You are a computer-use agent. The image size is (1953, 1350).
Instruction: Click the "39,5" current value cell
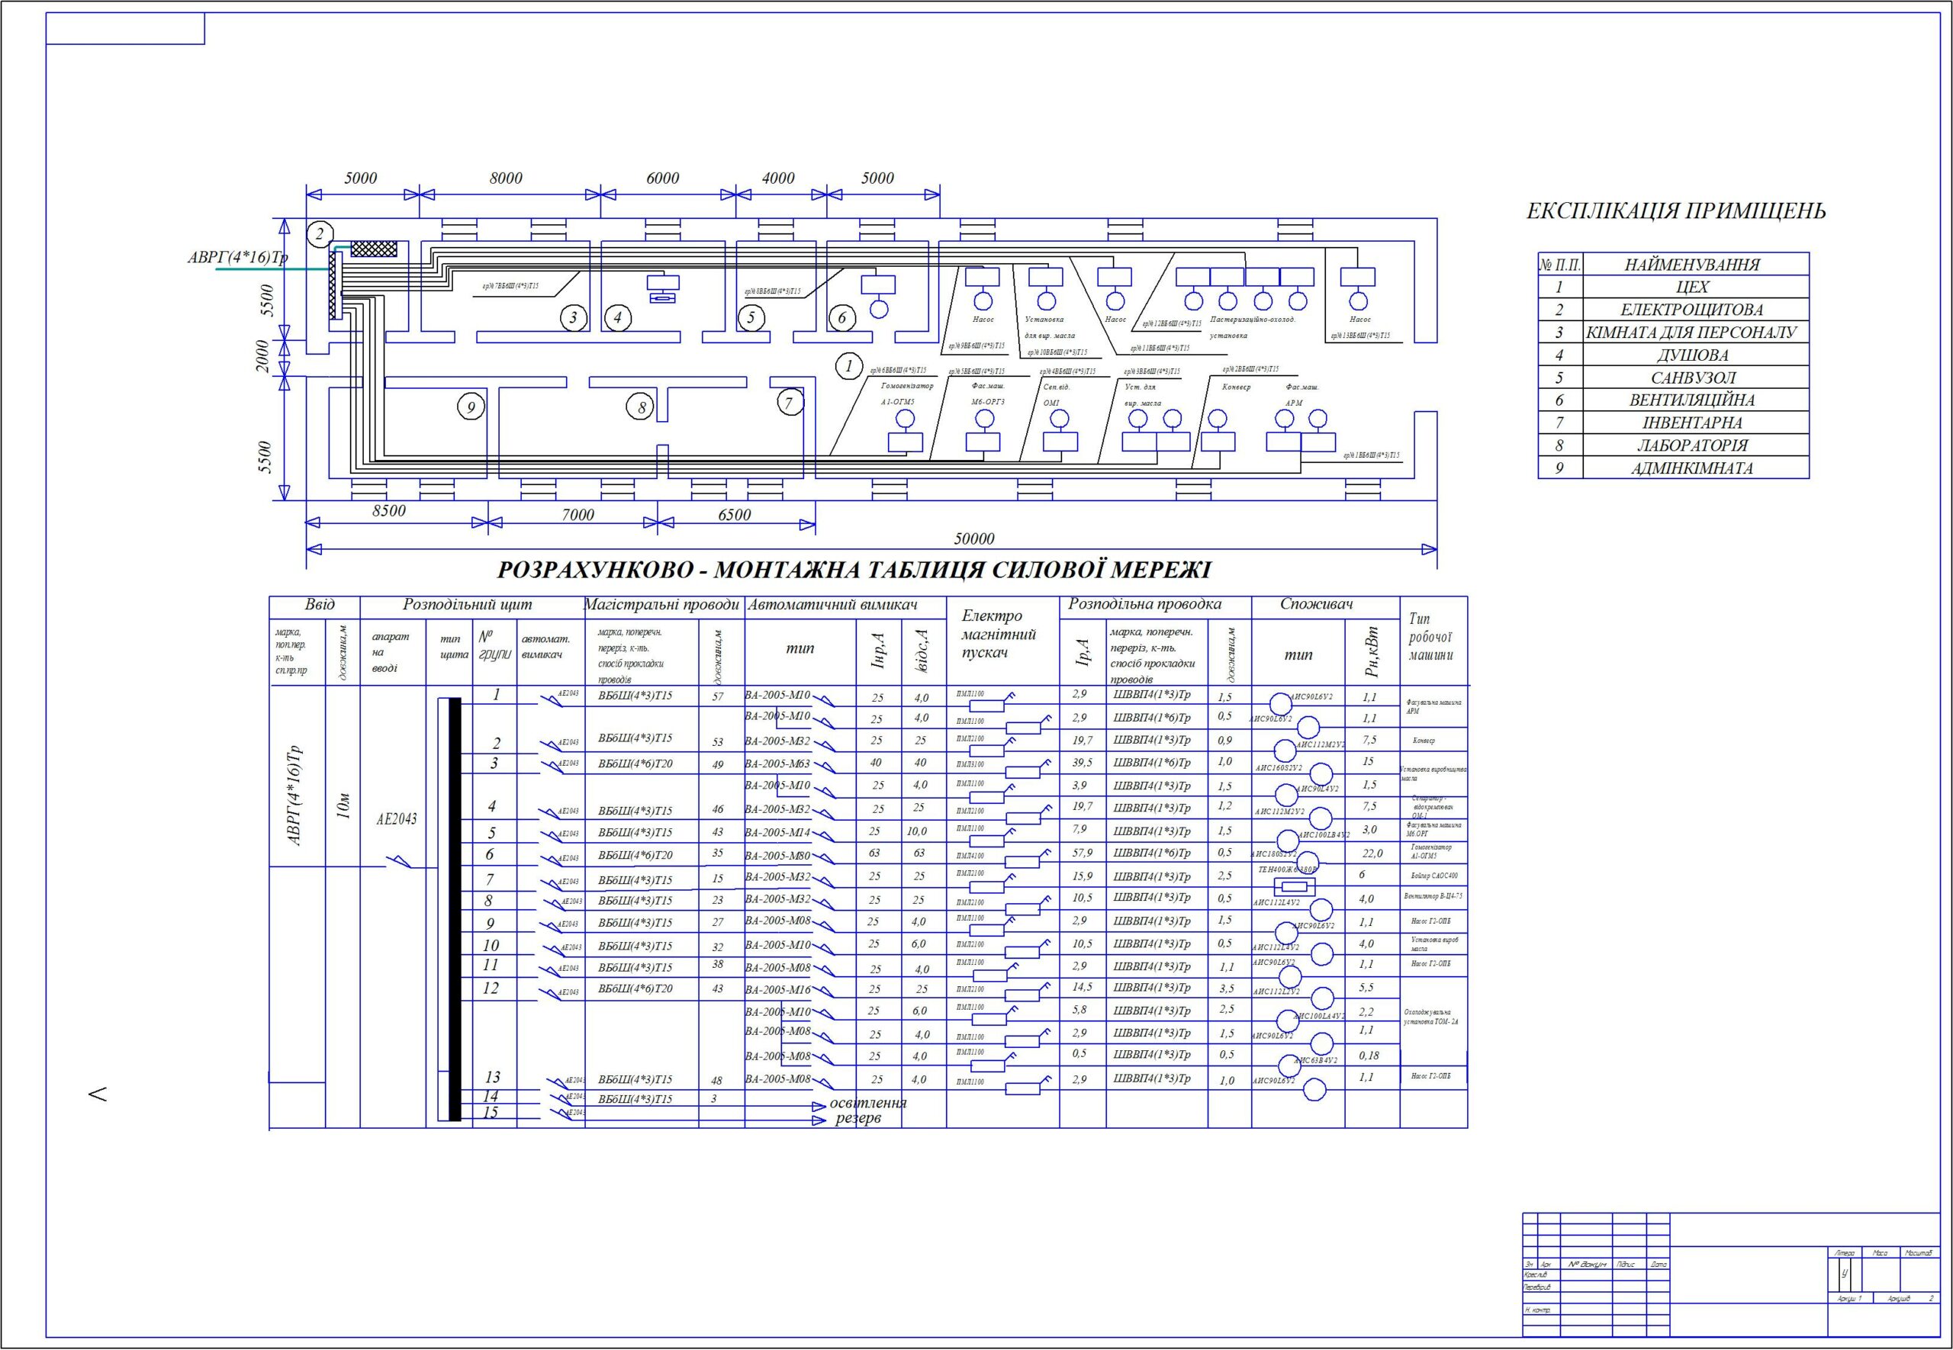(1082, 762)
